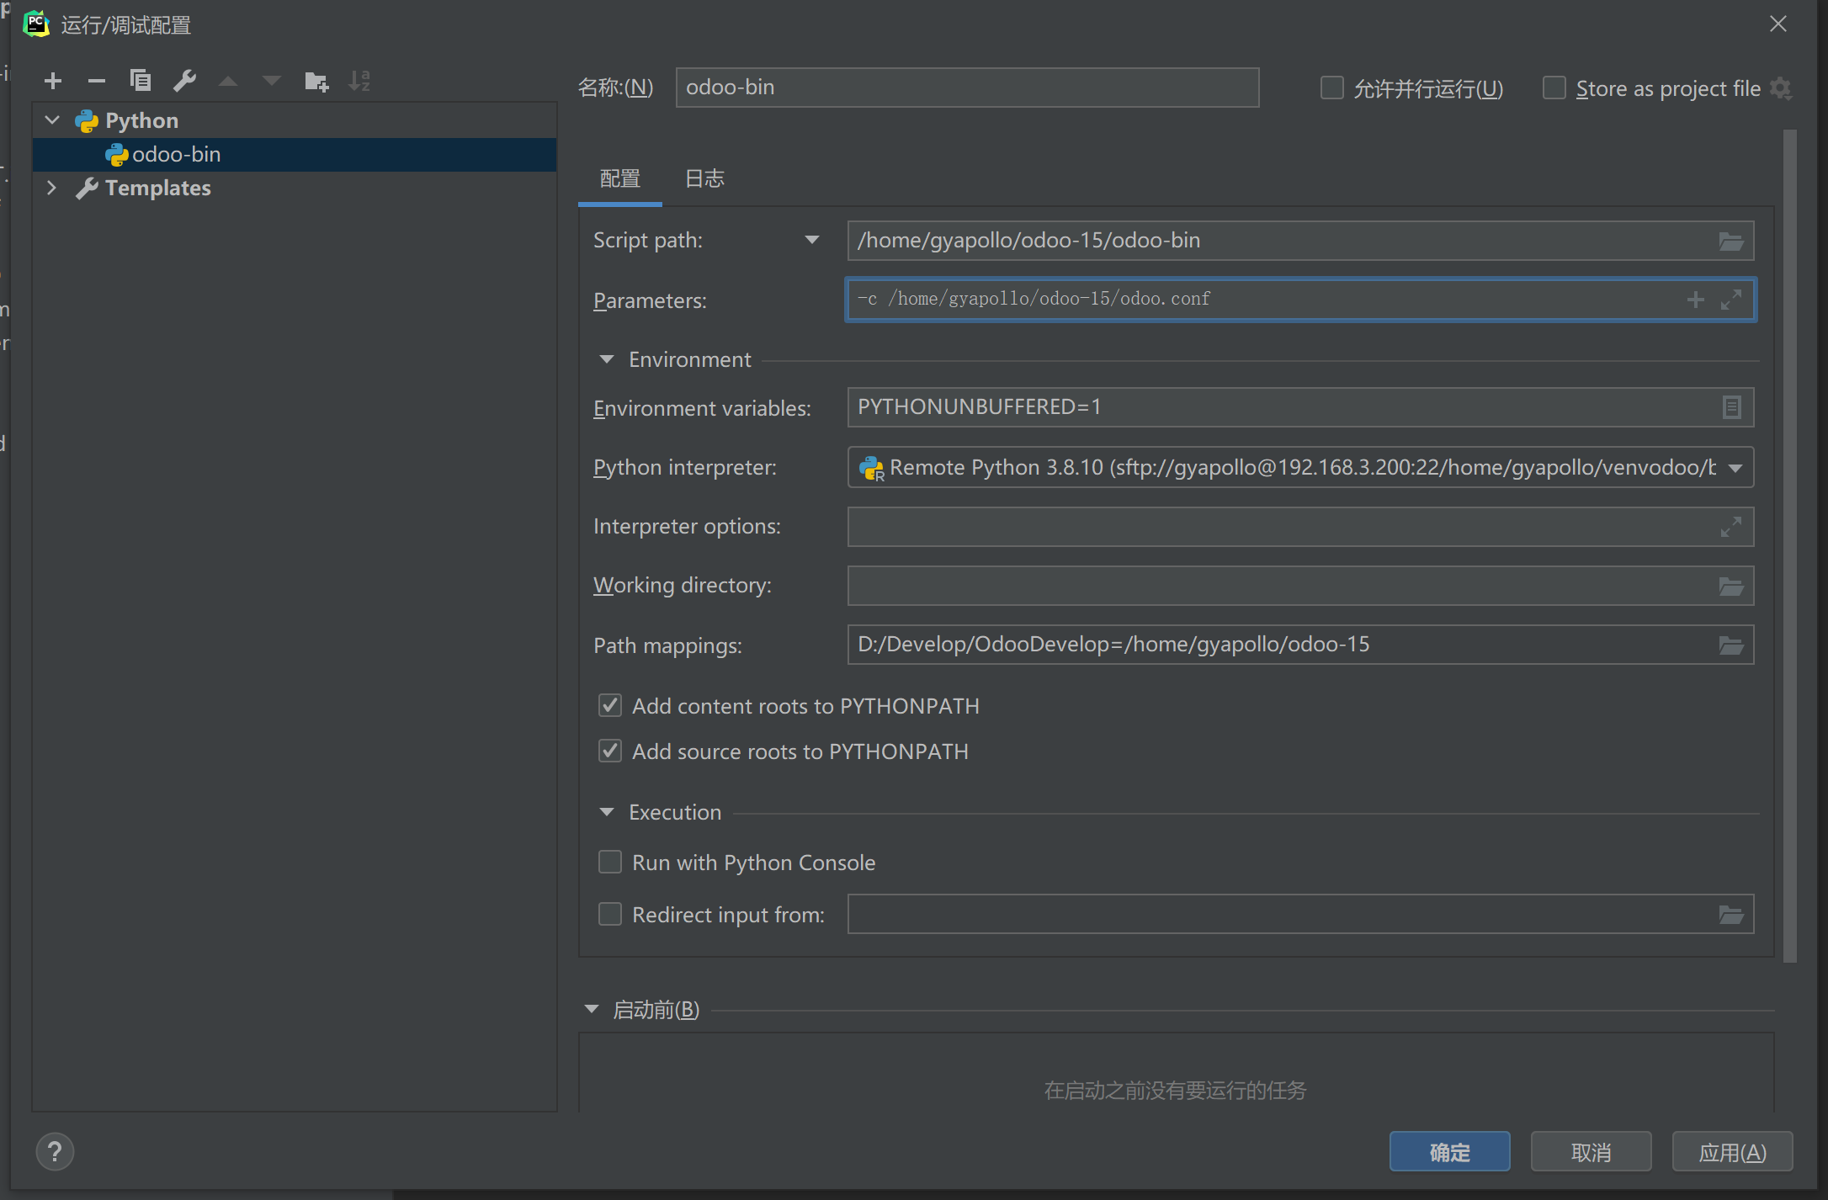Toggle Store as project file checkbox
The width and height of the screenshot is (1828, 1200).
point(1554,88)
